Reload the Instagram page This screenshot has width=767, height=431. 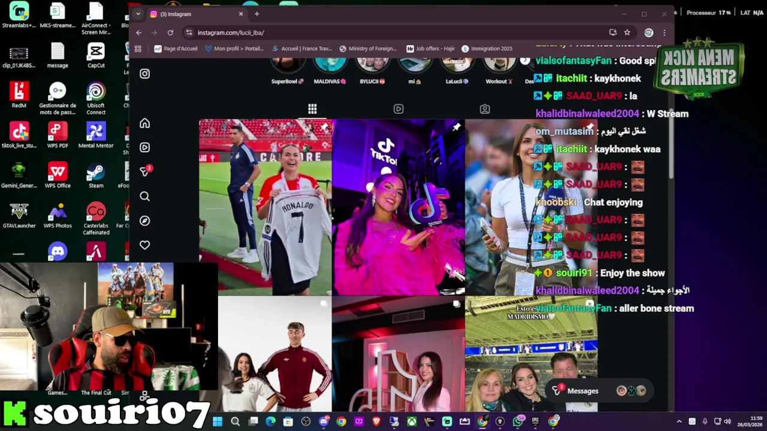coord(170,32)
